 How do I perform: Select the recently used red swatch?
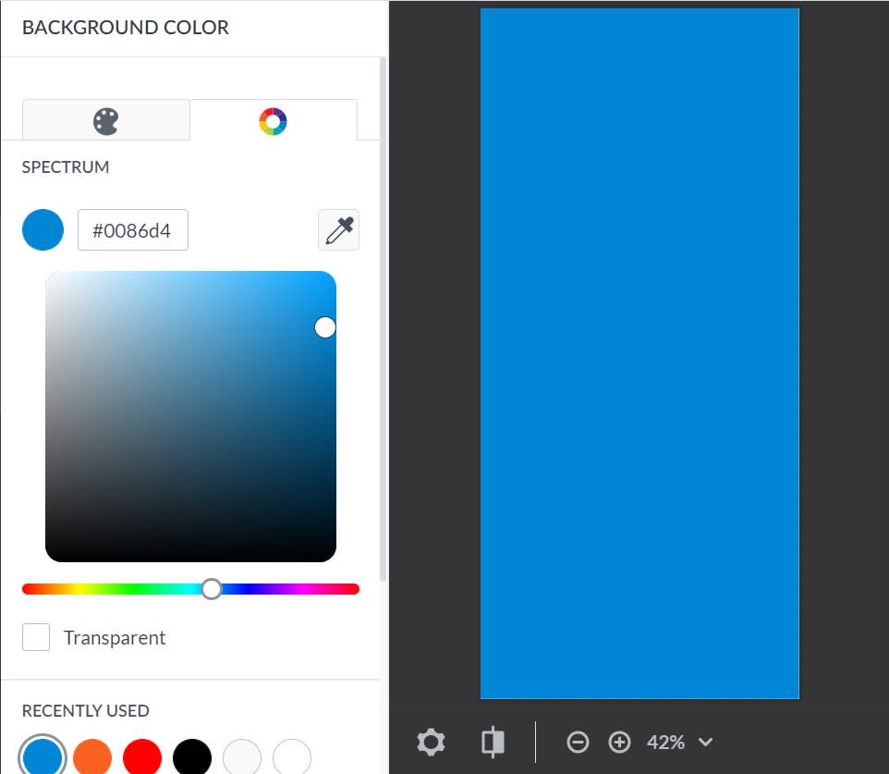tap(142, 757)
